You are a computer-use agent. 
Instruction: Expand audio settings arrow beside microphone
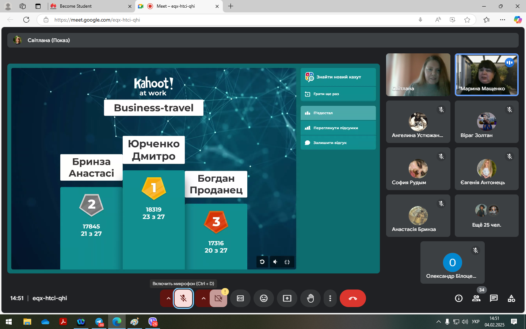tap(168, 298)
